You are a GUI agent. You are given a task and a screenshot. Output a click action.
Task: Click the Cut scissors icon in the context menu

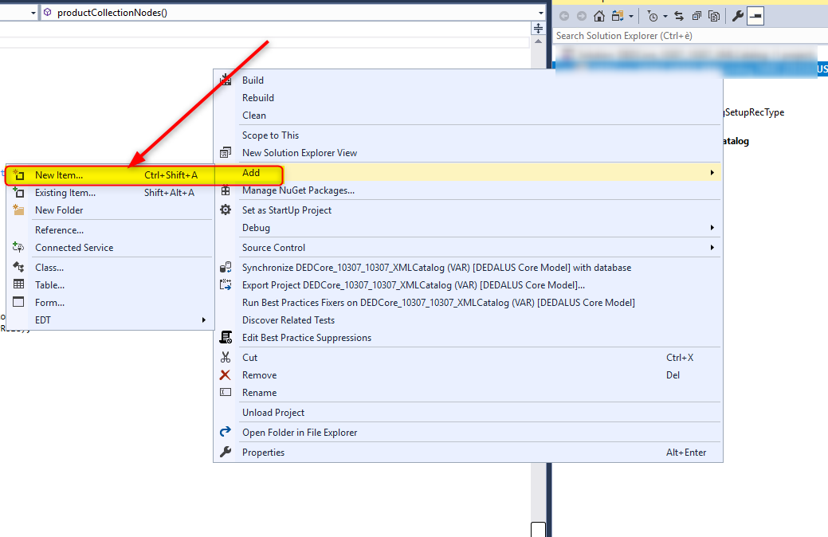[226, 357]
